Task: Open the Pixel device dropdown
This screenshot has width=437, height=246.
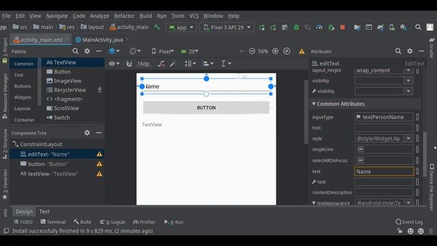Action: pyautogui.click(x=163, y=51)
